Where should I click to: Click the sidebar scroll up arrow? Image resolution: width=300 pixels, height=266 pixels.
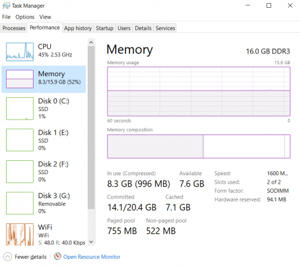[x=91, y=43]
